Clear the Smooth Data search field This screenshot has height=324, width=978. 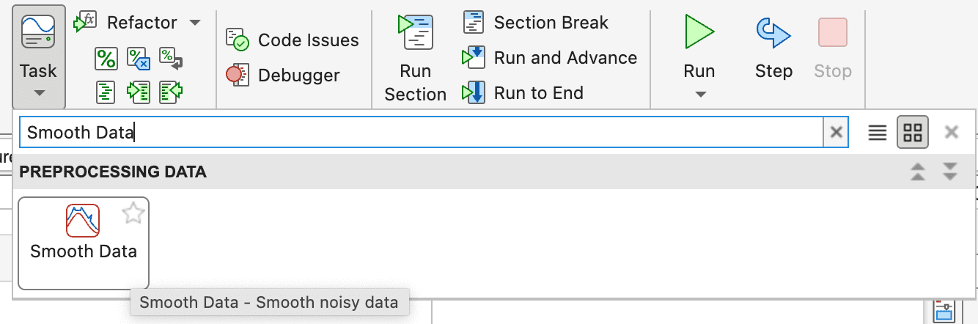(835, 133)
